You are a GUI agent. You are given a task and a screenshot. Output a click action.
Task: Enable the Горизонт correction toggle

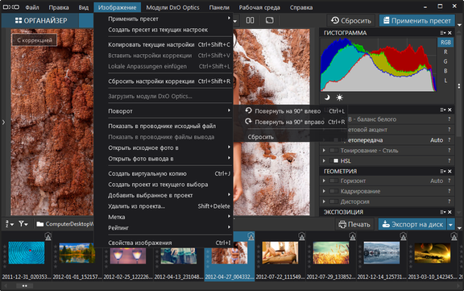(334, 181)
